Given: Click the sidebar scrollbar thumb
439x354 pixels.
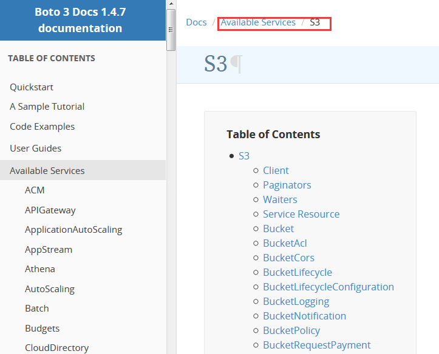Looking at the screenshot, I should [171, 30].
